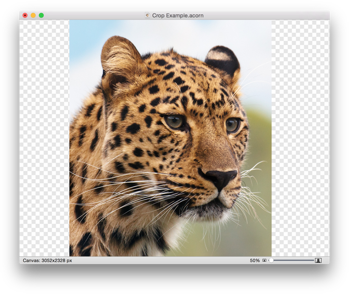349x294 pixels.
Task: Click the leopard's dark ear on the right
Action: click(x=222, y=60)
